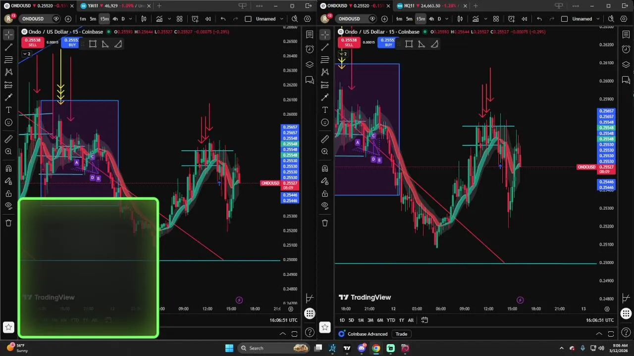The height and width of the screenshot is (356, 634).
Task: Select trend line tool in left window
Action: coord(8,47)
